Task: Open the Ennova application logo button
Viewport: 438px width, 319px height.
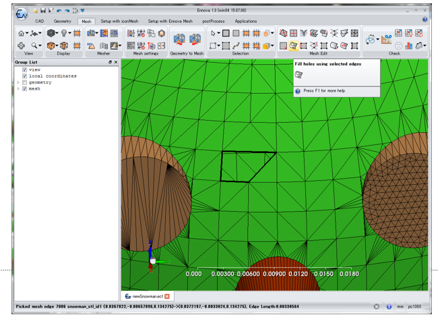Action: [x=22, y=13]
